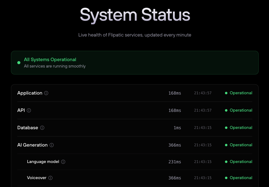Viewport: 269px width, 187px height.
Task: Click the Voiceover row's green status dot
Action: coord(226,178)
